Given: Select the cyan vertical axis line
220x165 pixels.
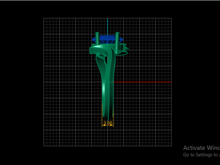Looking at the screenshot, I should (108, 27).
